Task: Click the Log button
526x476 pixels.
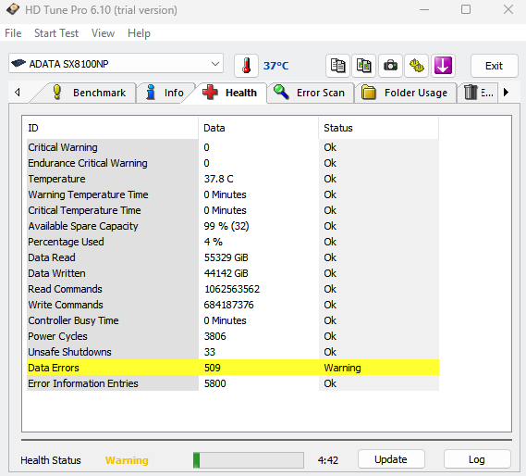Action: pos(477,459)
